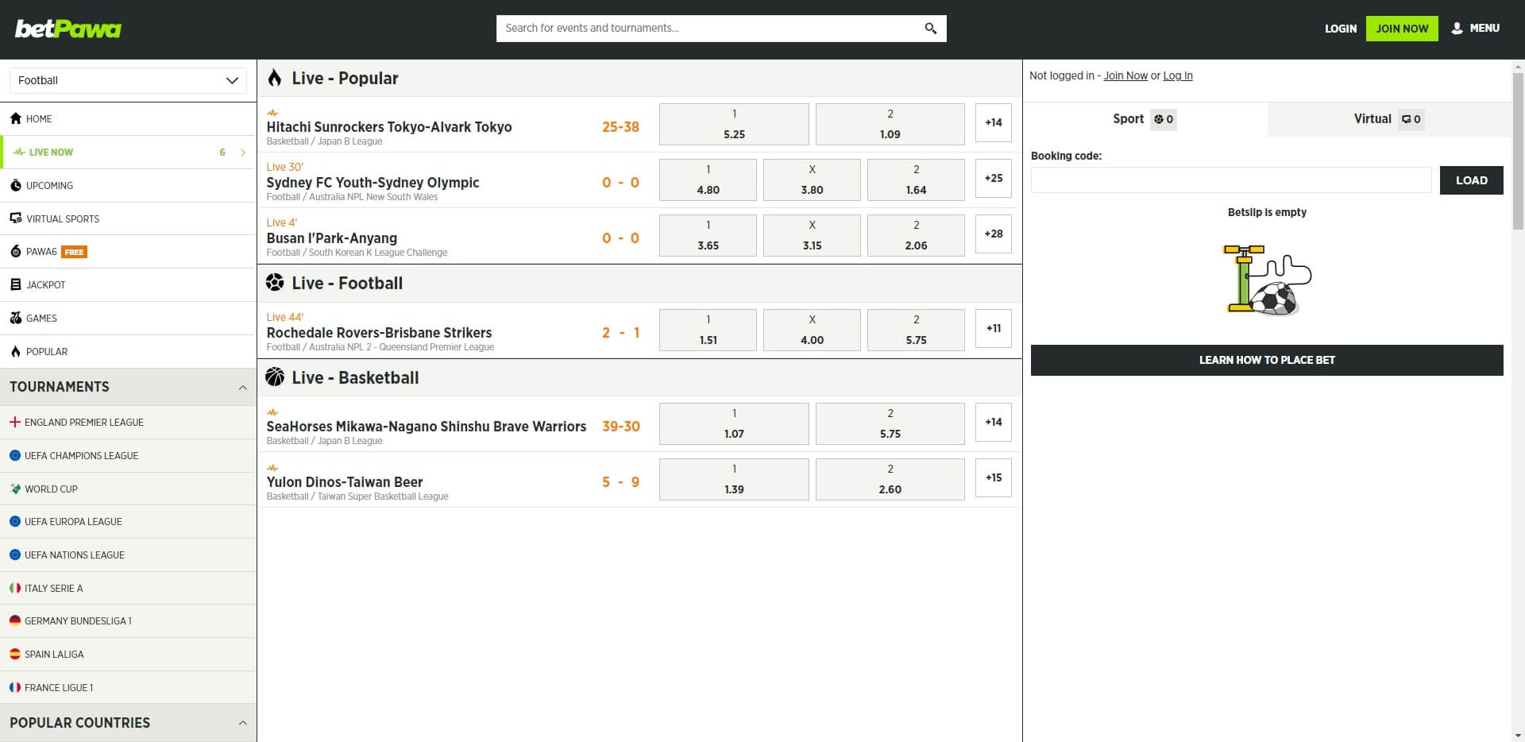Click the Upcoming clock icon
Viewport: 1525px width, 742px height.
pyautogui.click(x=16, y=185)
